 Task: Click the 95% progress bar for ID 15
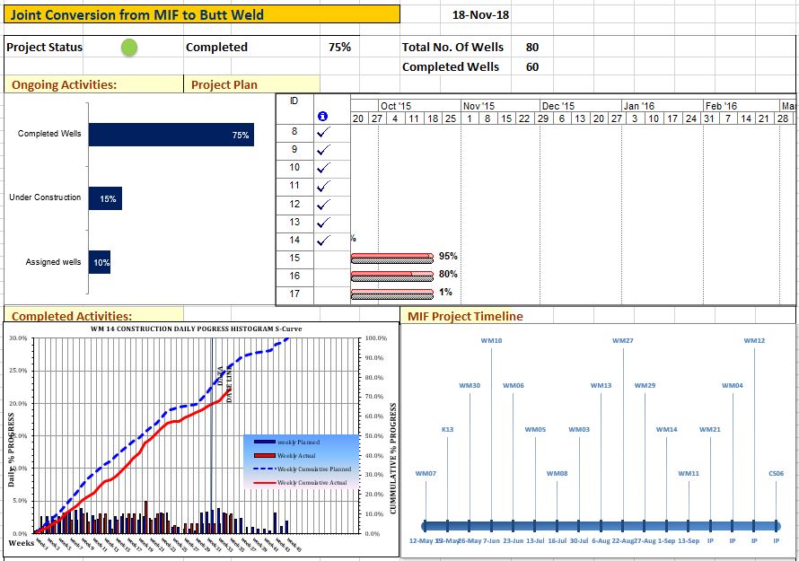click(391, 258)
